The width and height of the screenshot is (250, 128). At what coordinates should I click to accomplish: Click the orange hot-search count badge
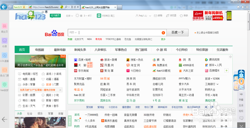point(163,33)
